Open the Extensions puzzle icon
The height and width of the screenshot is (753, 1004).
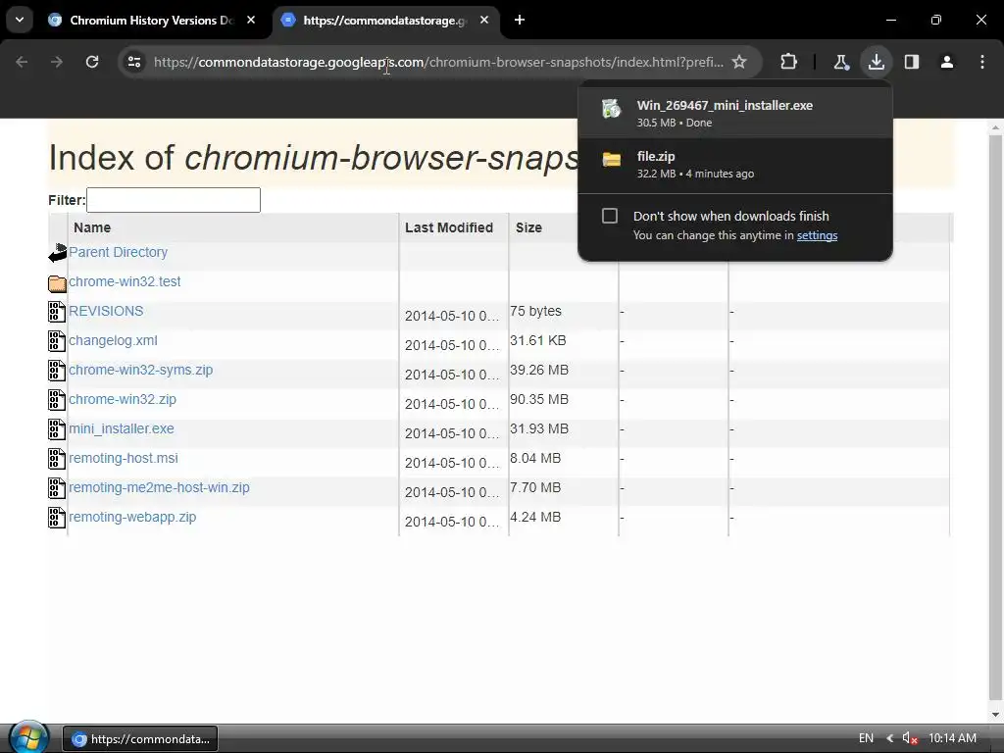tap(789, 62)
